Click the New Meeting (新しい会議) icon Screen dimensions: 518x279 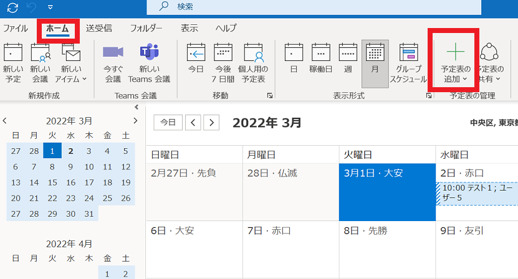pos(41,62)
